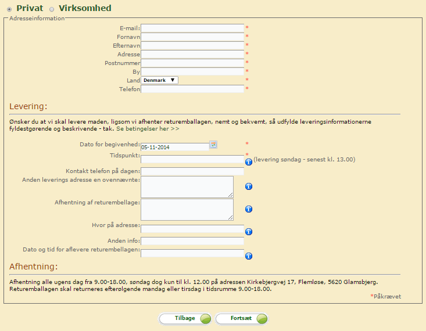This screenshot has height=331, width=426.
Task: Show info icon beside Tidspunkt field
Action: pos(249,162)
